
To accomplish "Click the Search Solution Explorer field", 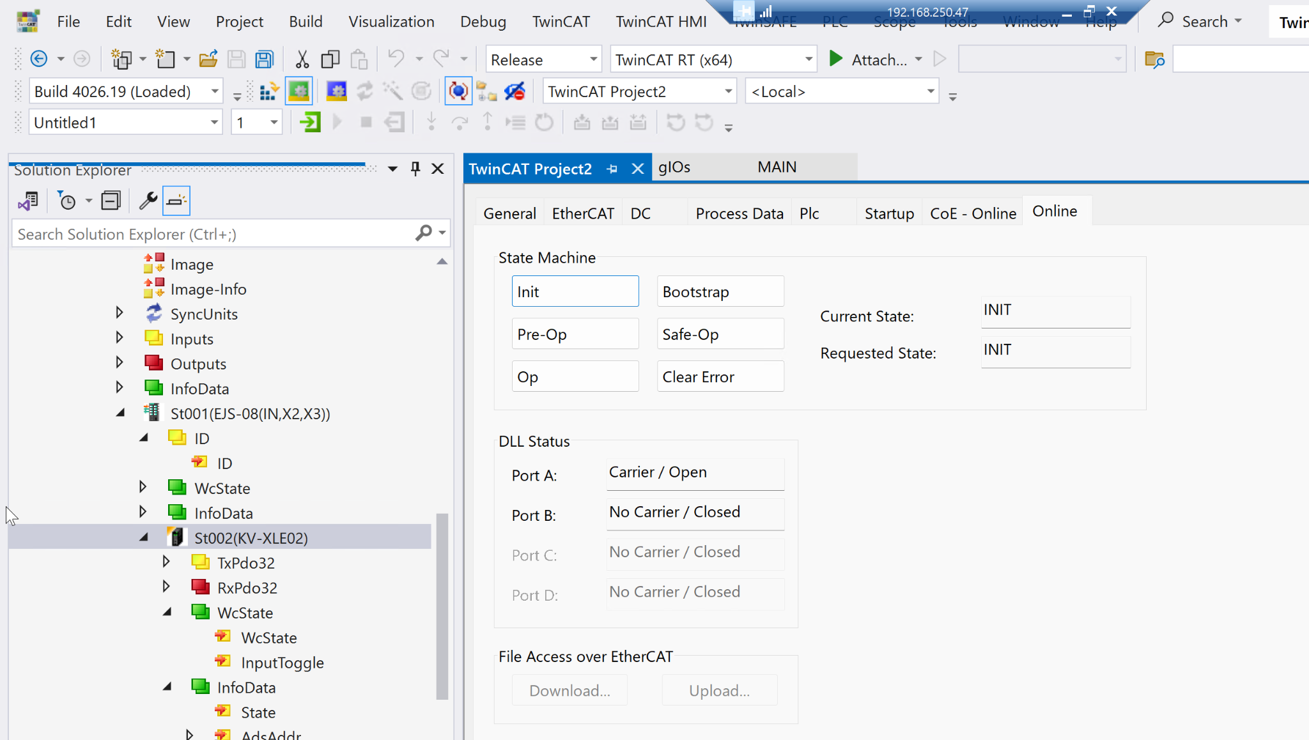I will (211, 234).
